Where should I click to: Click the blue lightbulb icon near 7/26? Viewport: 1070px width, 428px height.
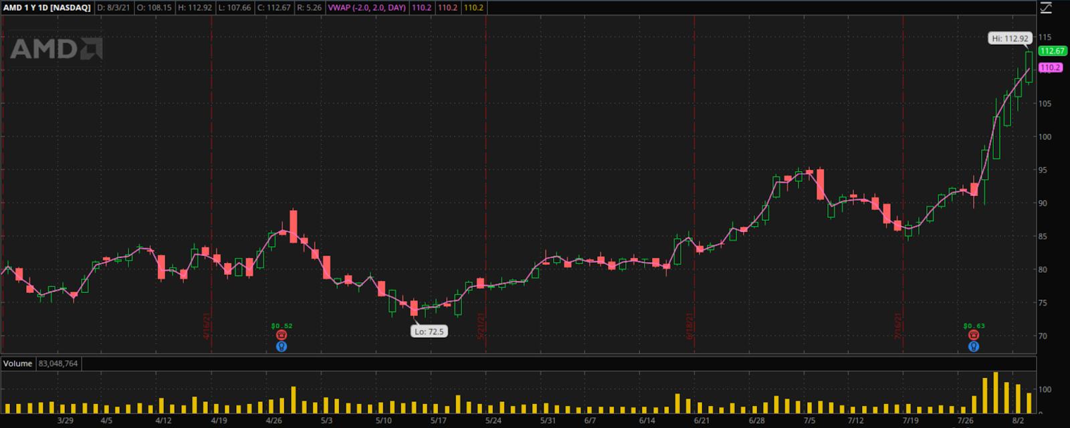(x=974, y=346)
